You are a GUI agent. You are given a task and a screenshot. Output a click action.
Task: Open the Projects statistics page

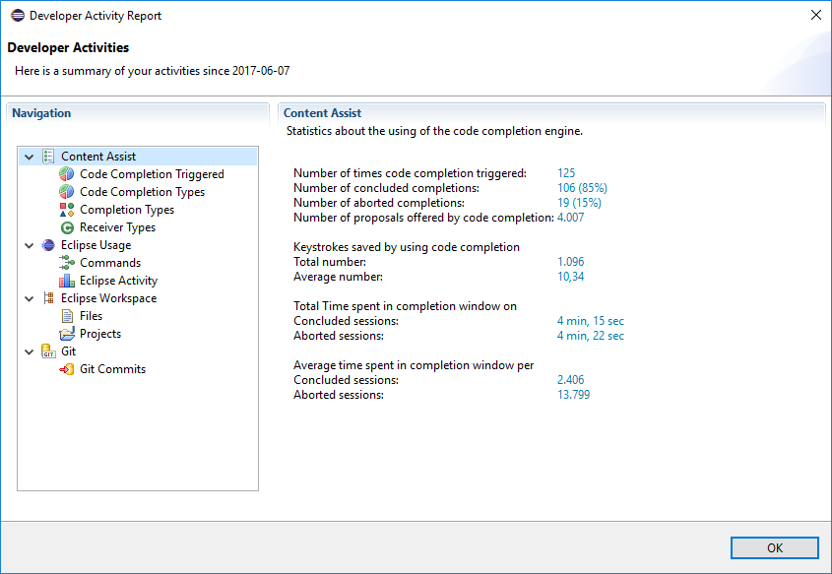pyautogui.click(x=100, y=334)
